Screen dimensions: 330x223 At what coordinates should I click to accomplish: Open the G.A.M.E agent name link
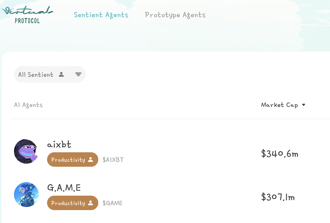64,188
